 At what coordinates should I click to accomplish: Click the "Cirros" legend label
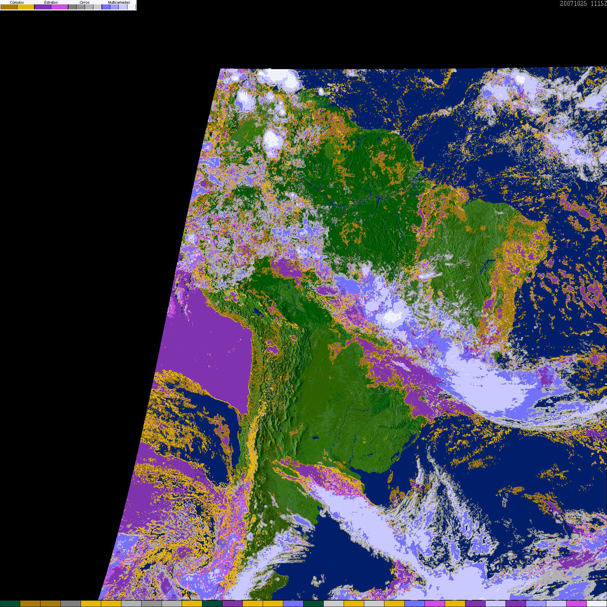pyautogui.click(x=85, y=2)
